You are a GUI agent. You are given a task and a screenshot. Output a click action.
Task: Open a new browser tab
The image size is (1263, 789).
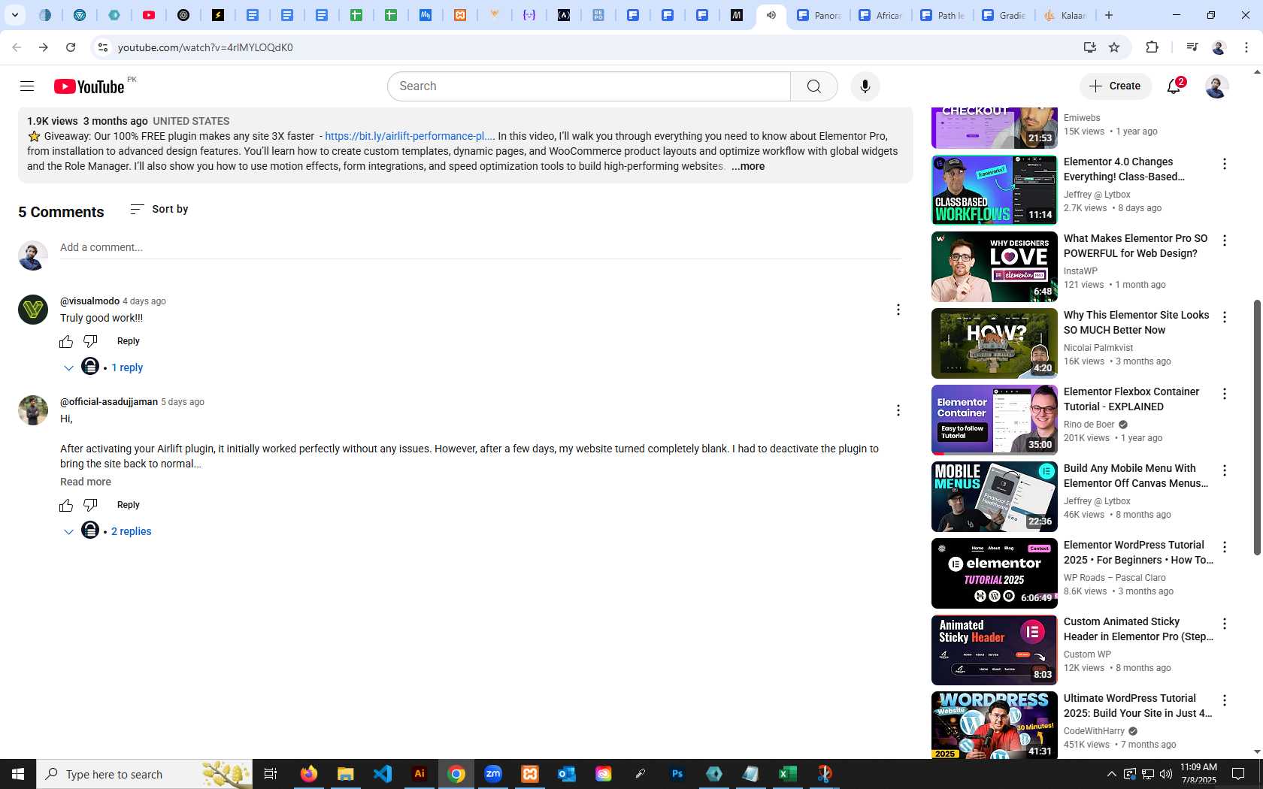tap(1109, 15)
